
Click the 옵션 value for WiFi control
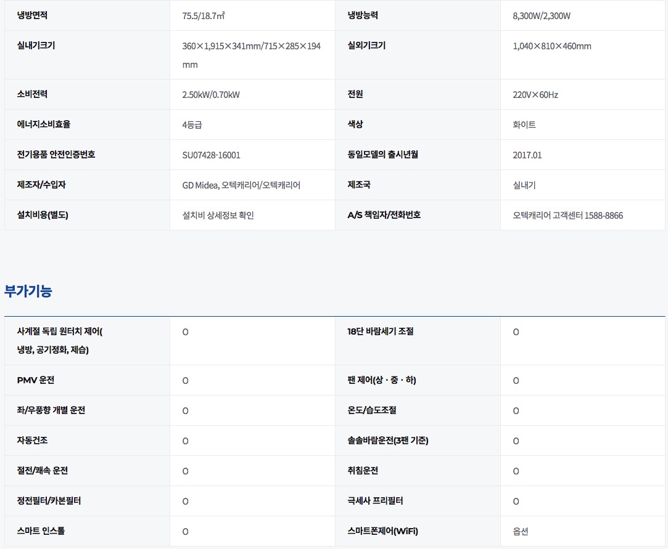pyautogui.click(x=520, y=531)
